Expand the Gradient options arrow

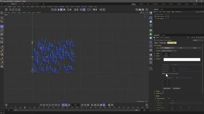tap(162, 59)
